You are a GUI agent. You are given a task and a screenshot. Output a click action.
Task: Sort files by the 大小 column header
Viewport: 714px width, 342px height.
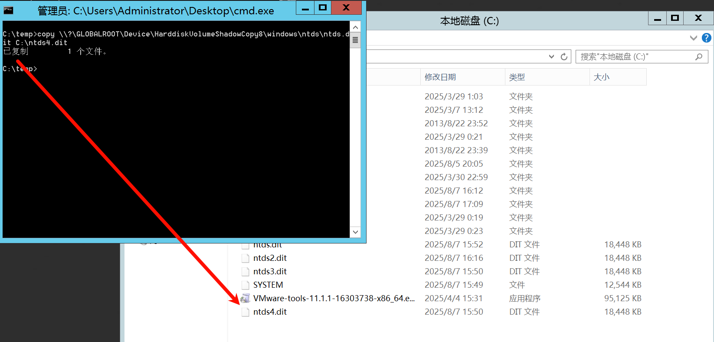(x=602, y=77)
